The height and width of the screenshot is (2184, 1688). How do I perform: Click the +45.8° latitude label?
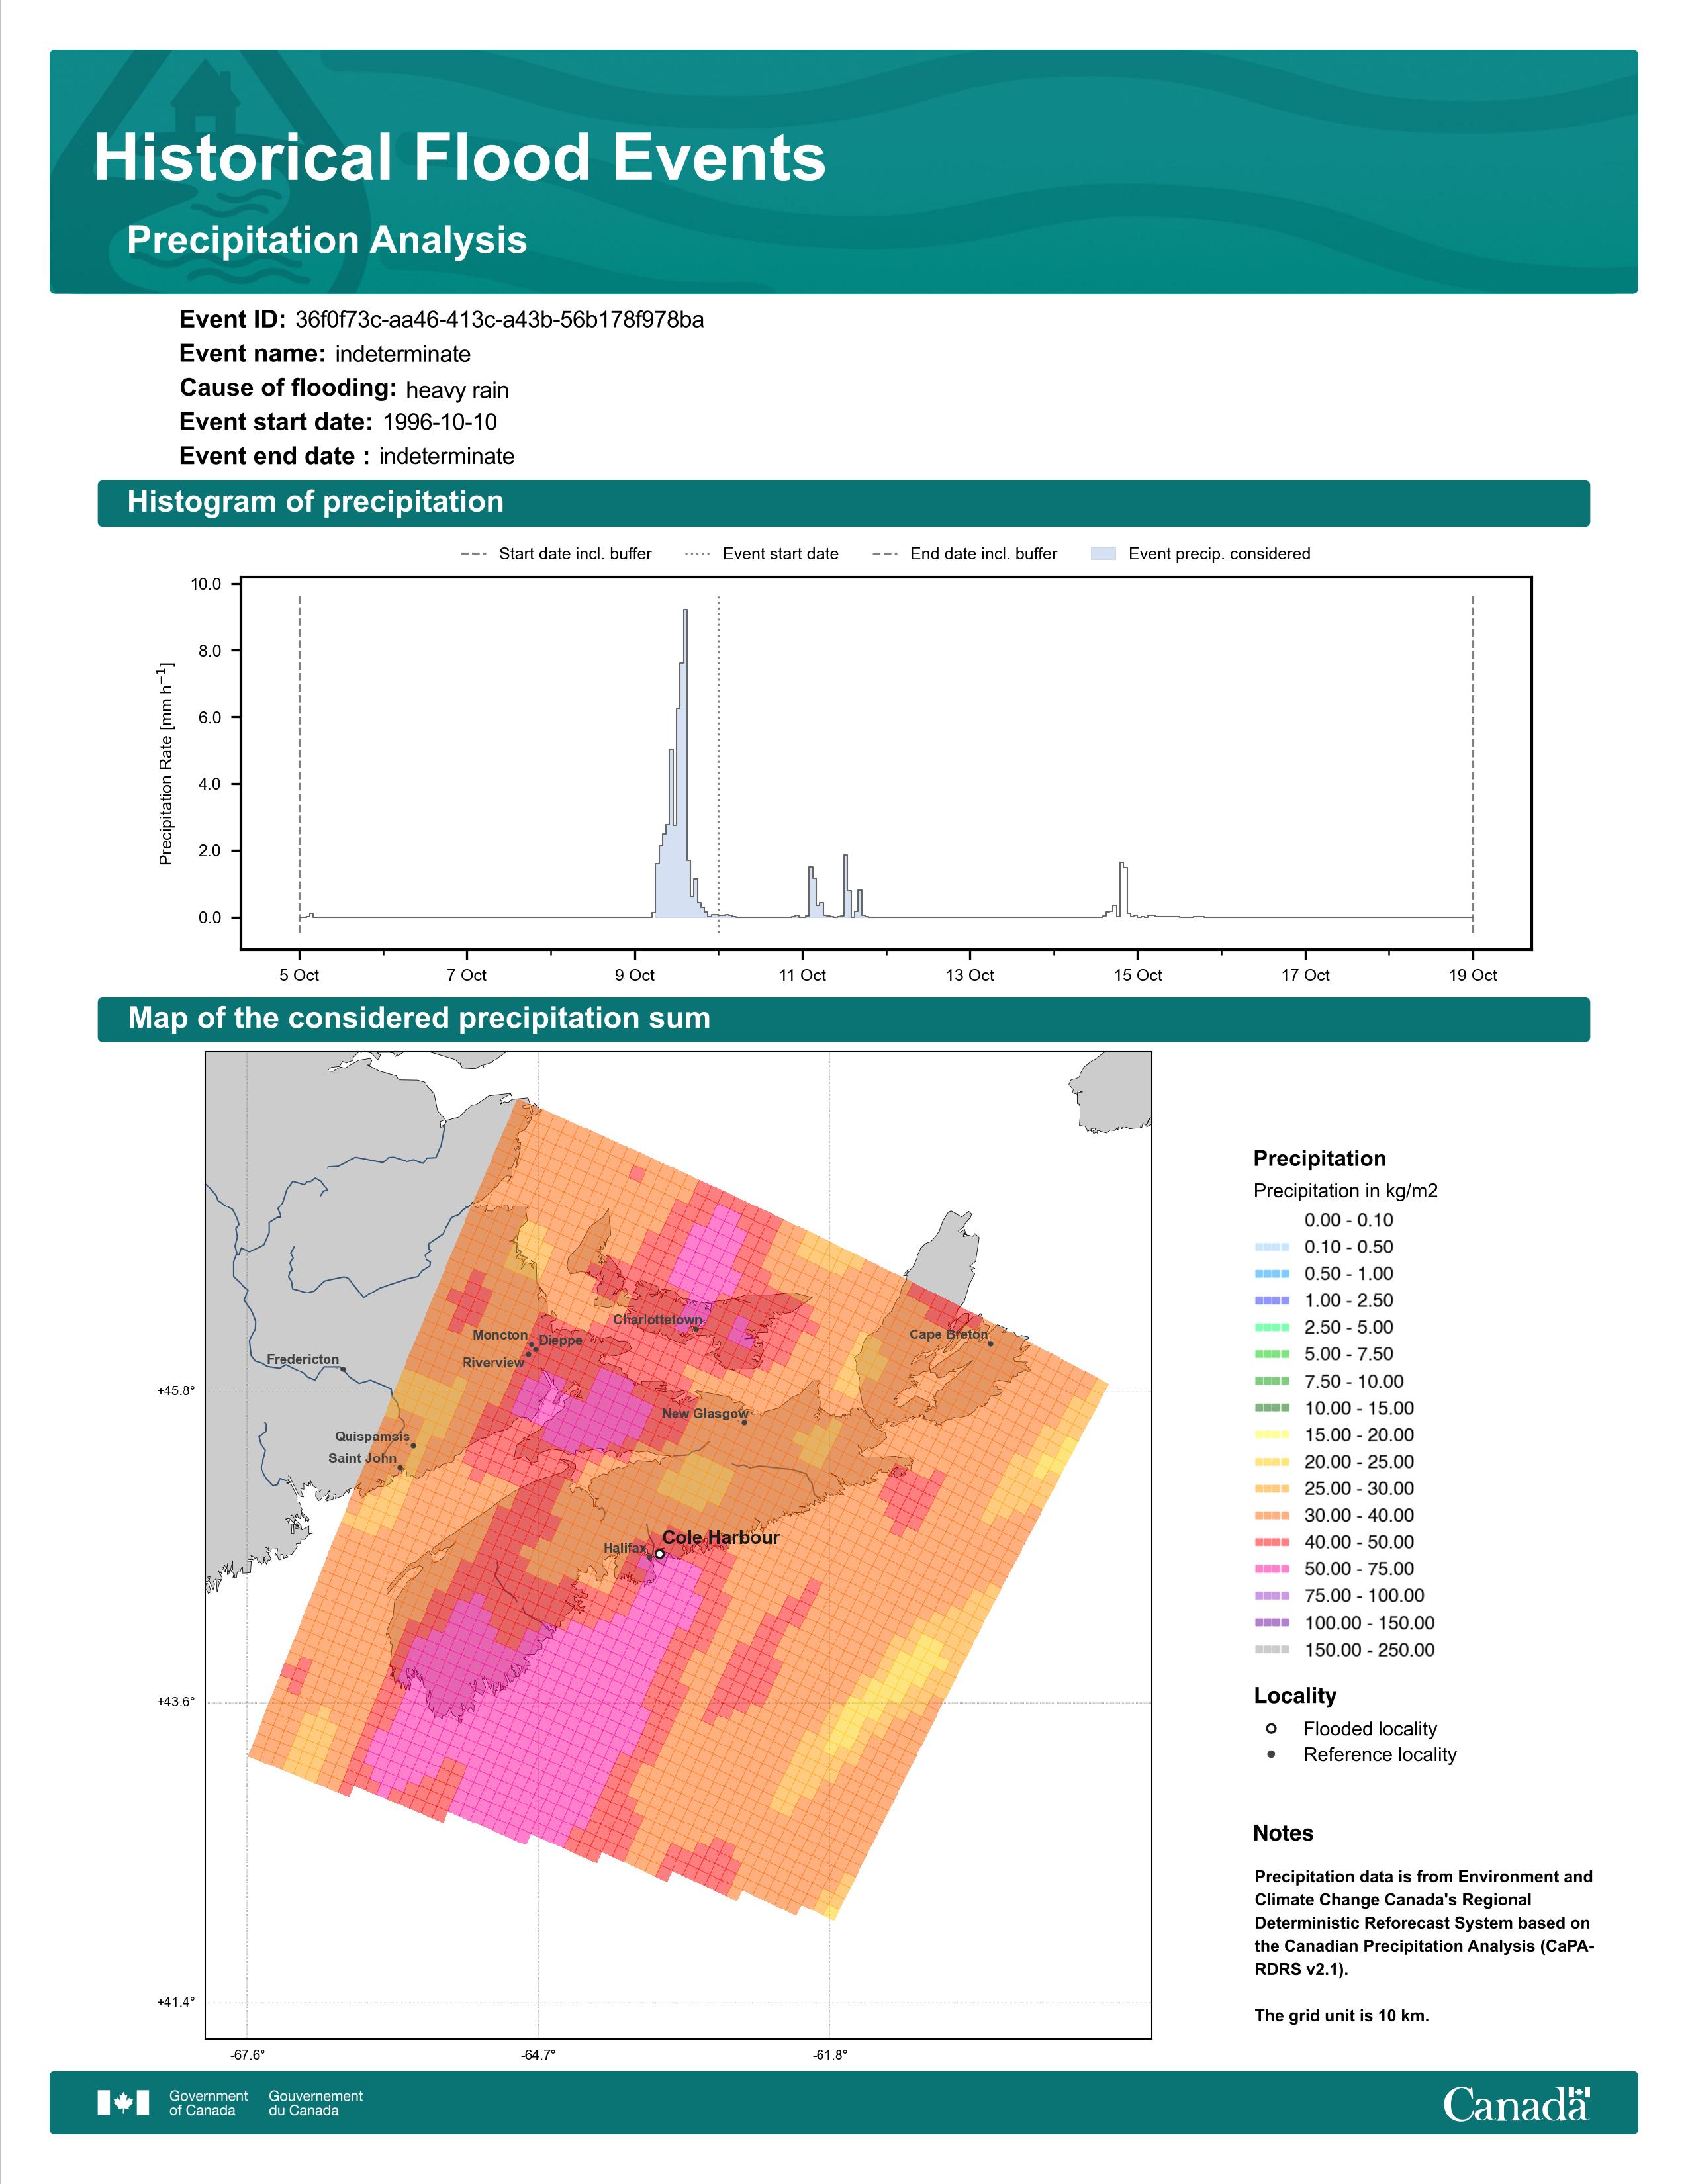pyautogui.click(x=176, y=1391)
